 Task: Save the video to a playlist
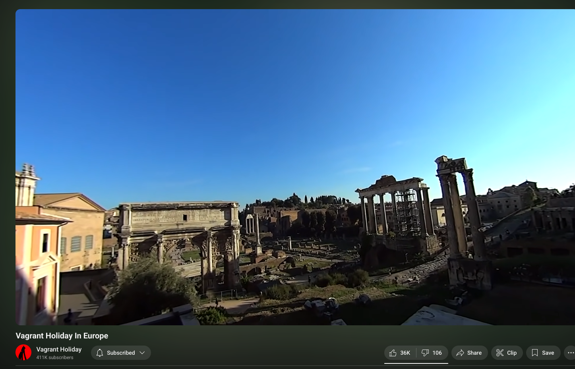(x=543, y=353)
